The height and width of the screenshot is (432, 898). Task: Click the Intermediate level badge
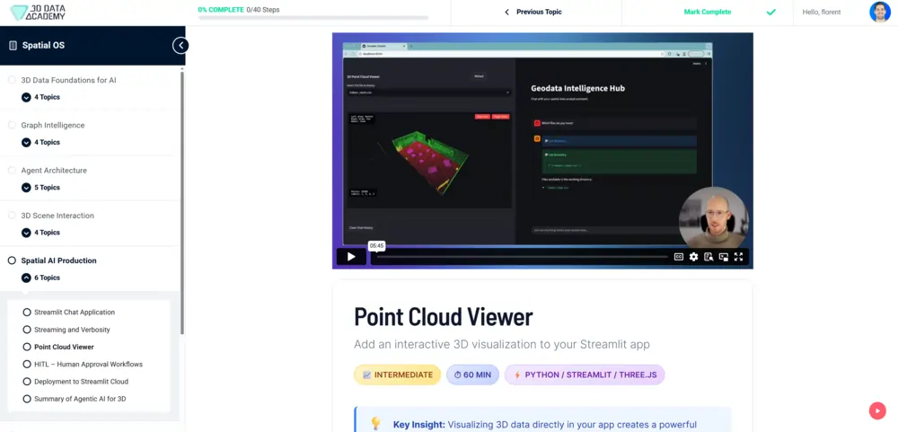(x=398, y=375)
